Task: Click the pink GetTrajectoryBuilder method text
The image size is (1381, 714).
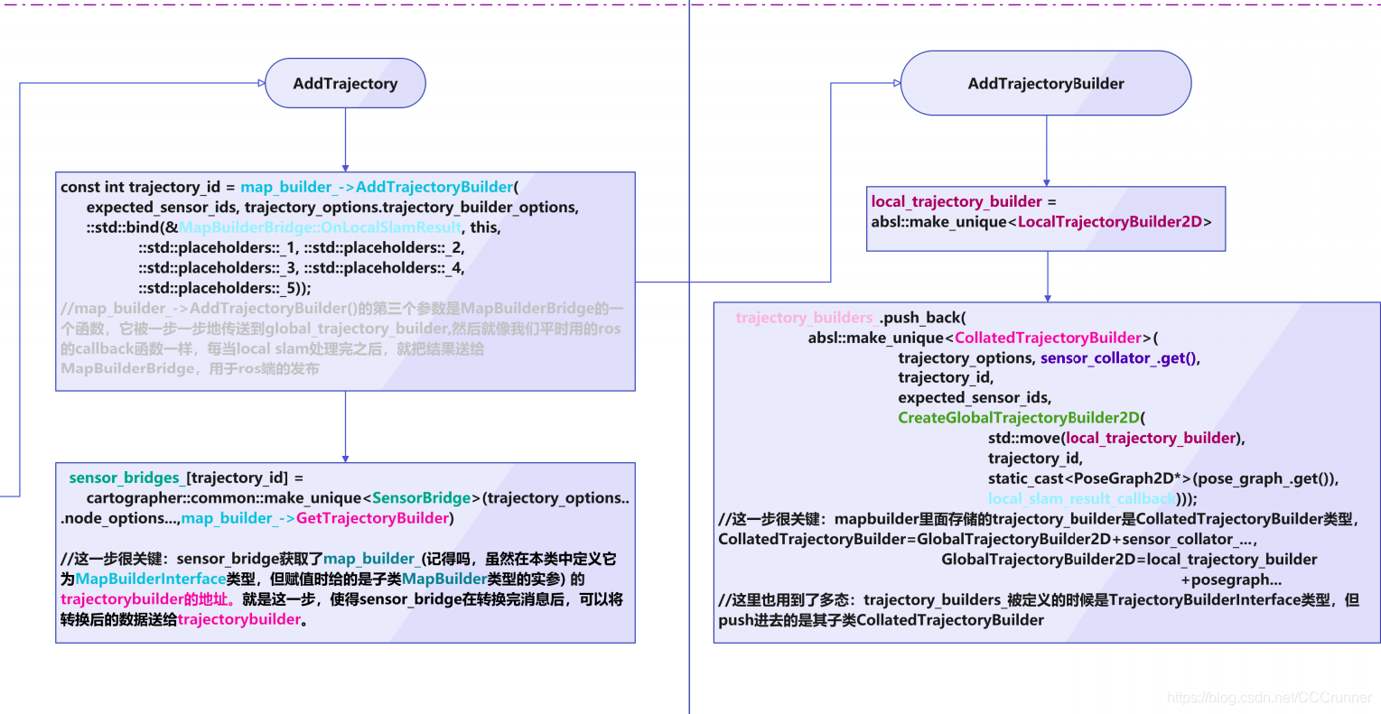Action: (372, 518)
